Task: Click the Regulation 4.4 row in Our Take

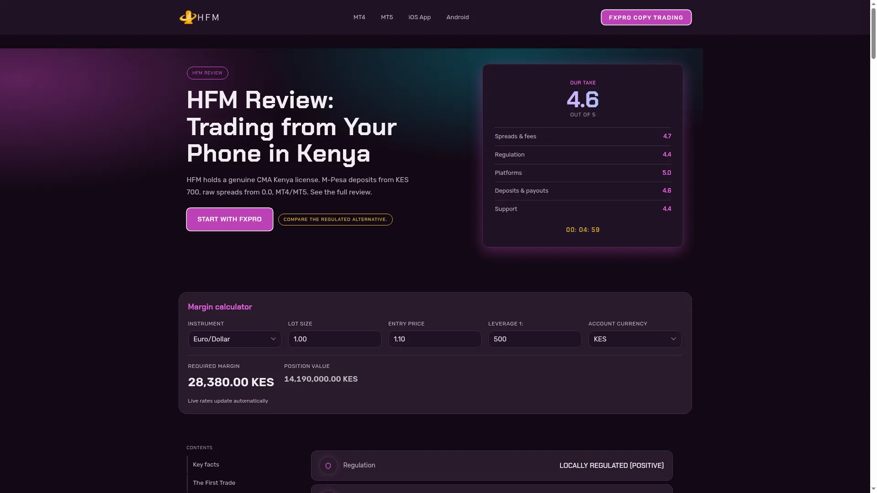Action: coord(583,155)
